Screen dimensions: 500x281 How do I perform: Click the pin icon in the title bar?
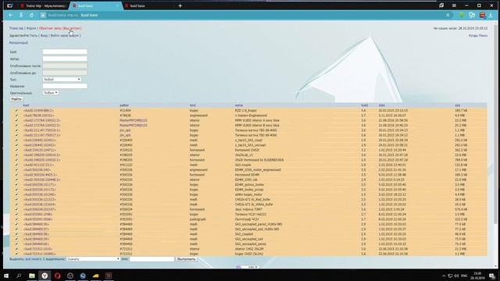tap(441, 5)
